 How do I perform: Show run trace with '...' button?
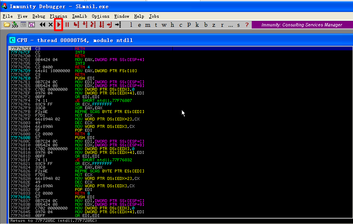[231, 25]
